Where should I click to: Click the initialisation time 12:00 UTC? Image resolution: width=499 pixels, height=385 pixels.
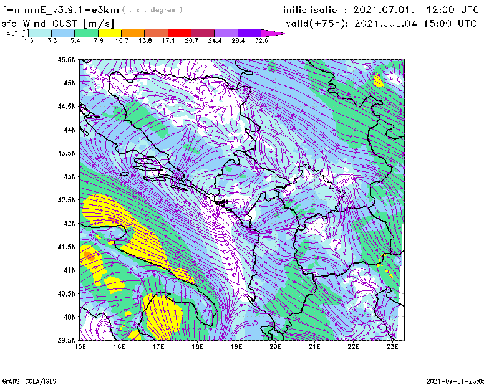click(453, 10)
